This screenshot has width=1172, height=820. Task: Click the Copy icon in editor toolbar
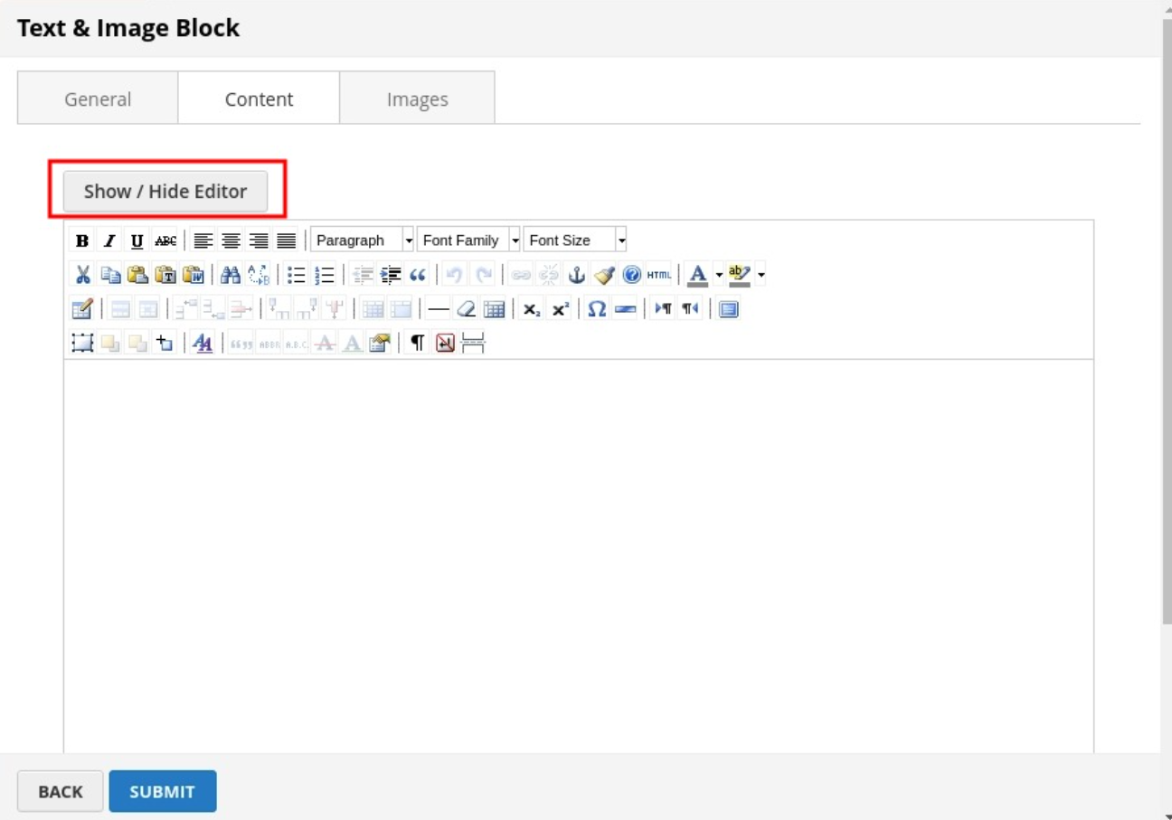(x=110, y=275)
